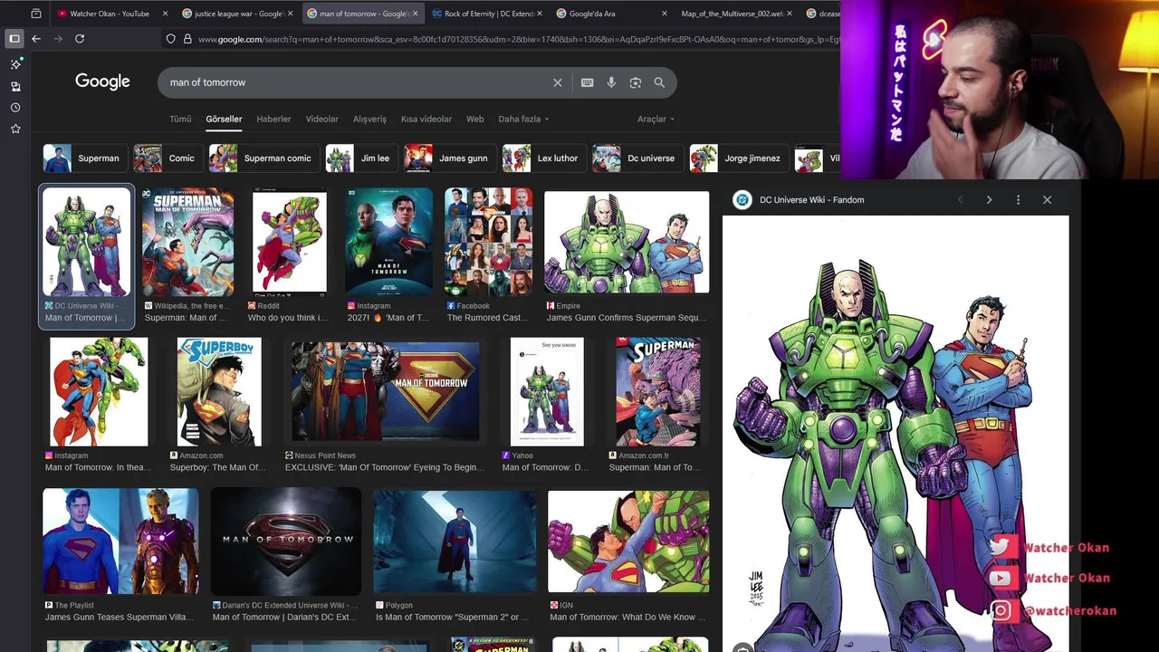
Task: Expand the Araçlar tools dropdown
Action: coord(656,119)
